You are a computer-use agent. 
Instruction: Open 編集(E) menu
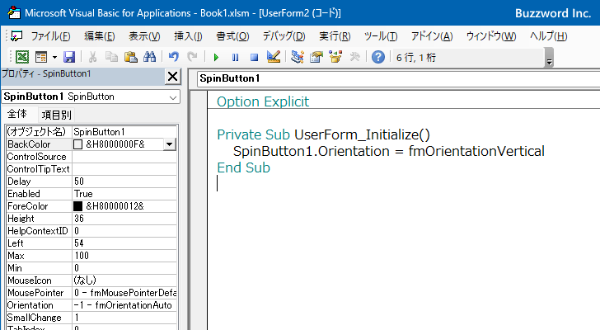point(100,36)
